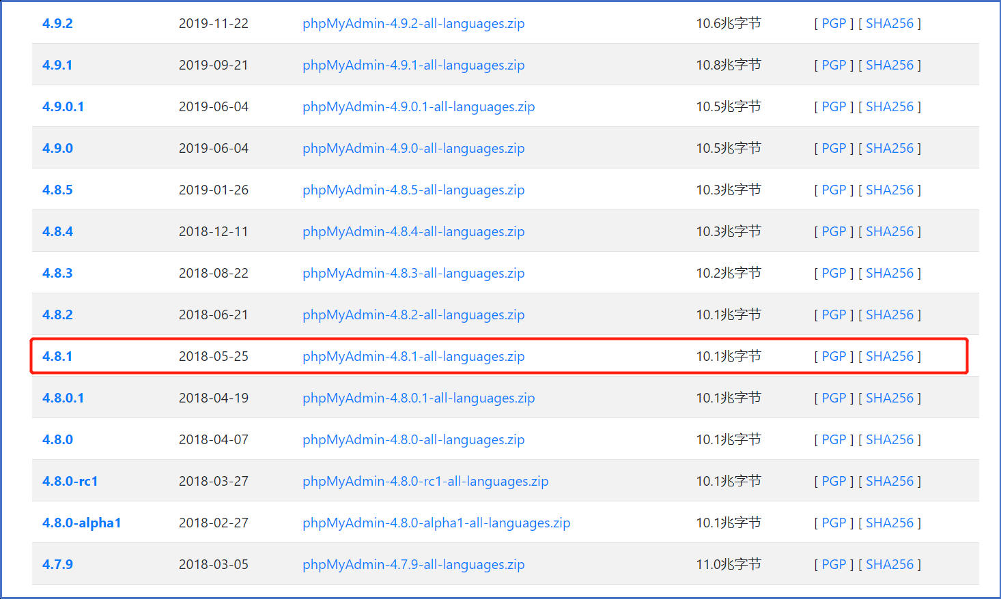This screenshot has height=599, width=1001.
Task: Open version 4.9.1 release link
Action: coord(57,65)
